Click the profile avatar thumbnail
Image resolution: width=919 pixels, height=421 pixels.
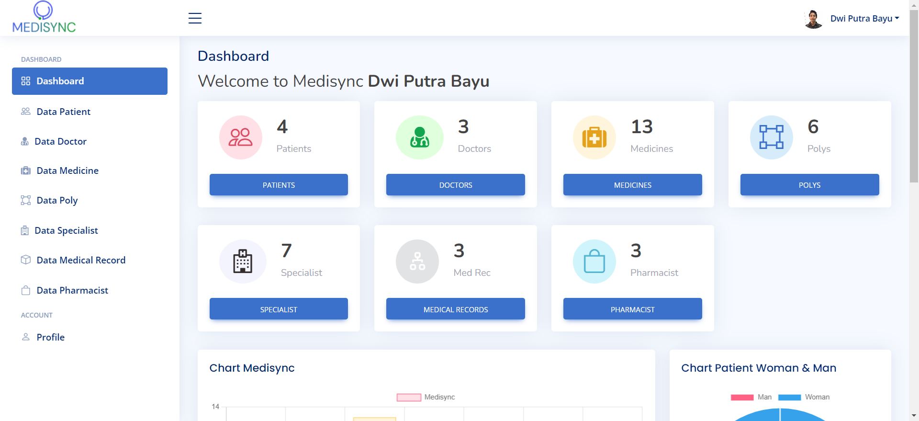(x=813, y=18)
